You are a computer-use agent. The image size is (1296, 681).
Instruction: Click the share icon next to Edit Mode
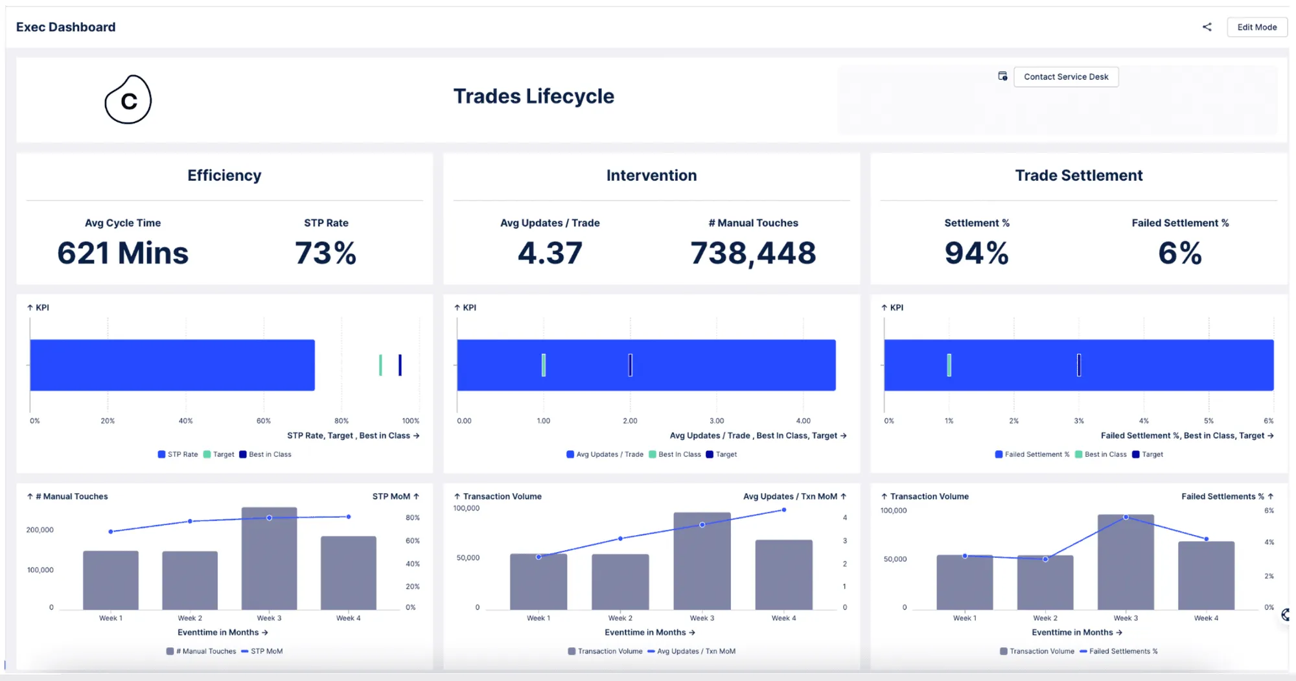pyautogui.click(x=1207, y=27)
